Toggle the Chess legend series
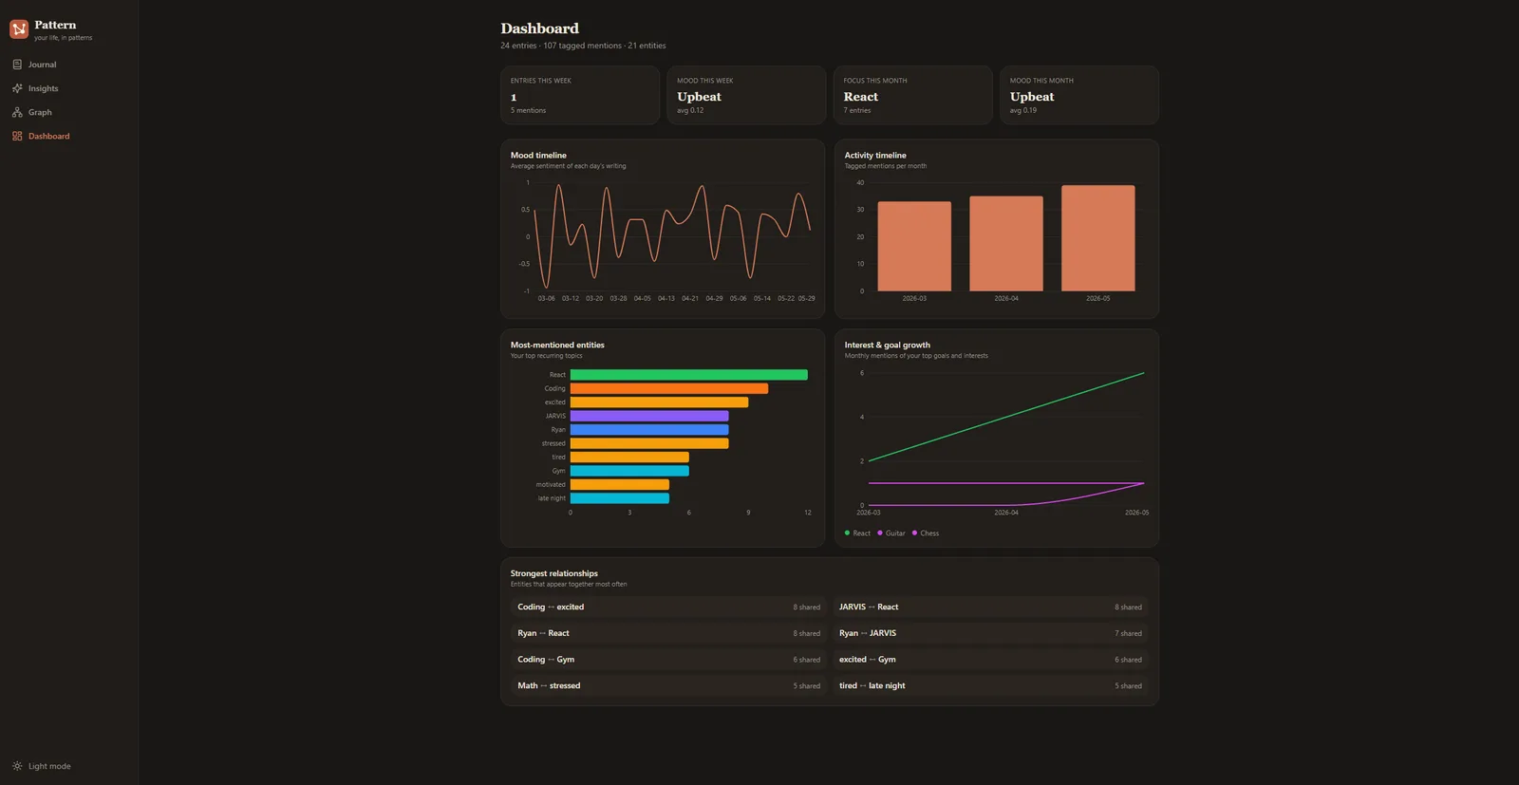 pos(926,533)
